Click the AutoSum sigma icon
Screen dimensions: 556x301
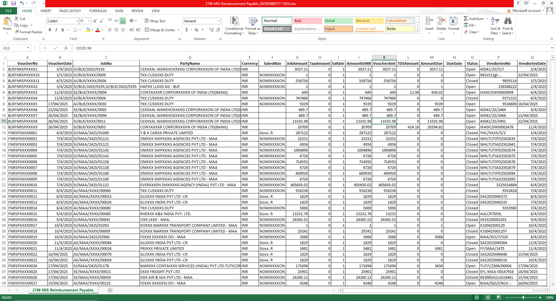466,19
